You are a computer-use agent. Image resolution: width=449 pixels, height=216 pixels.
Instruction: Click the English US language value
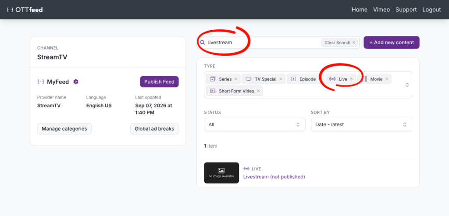99,106
